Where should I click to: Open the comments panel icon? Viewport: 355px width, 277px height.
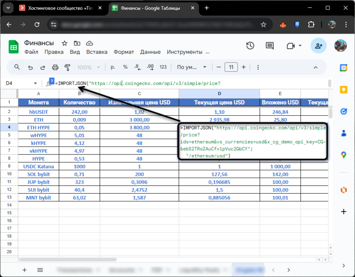coord(270,46)
